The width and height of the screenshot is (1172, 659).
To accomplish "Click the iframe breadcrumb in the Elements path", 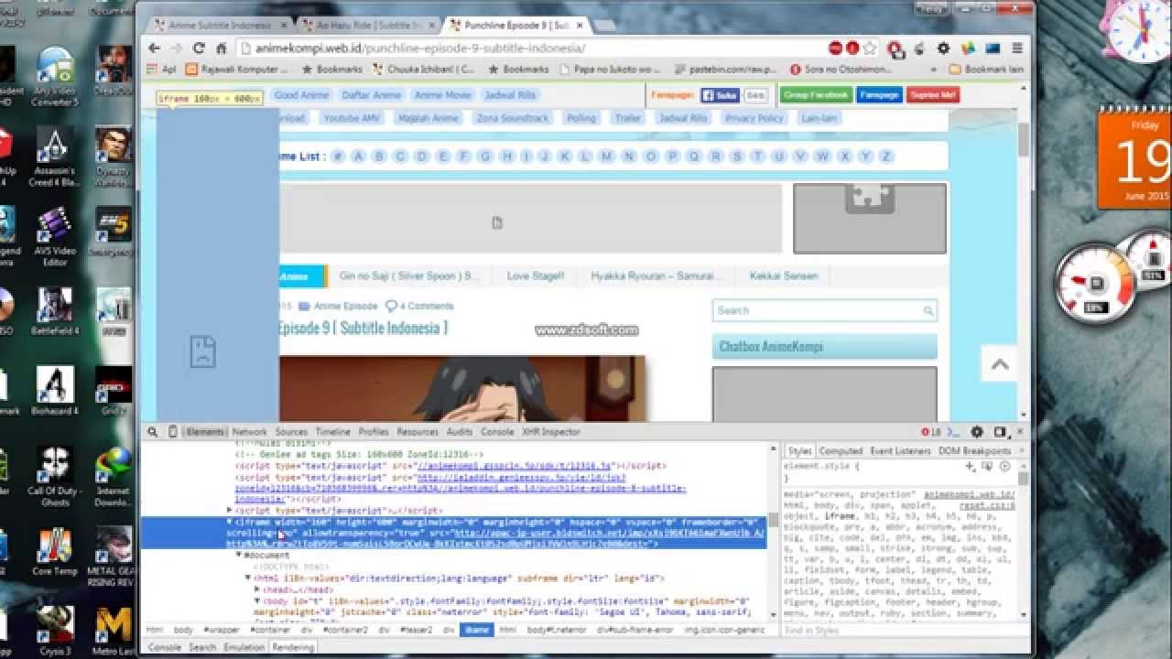I will point(476,630).
